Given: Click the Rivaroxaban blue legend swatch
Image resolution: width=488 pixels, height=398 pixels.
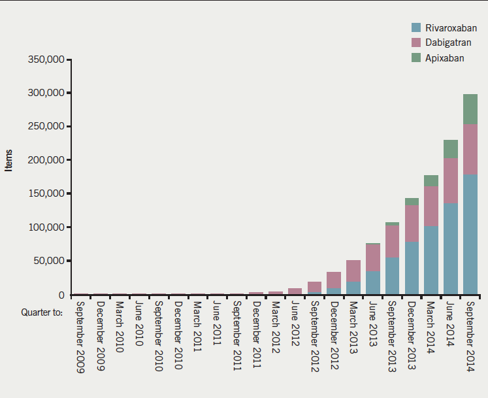Looking at the screenshot, I should coord(415,28).
